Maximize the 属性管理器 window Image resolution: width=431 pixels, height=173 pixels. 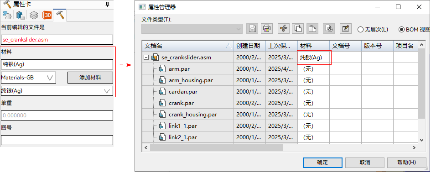point(398,7)
